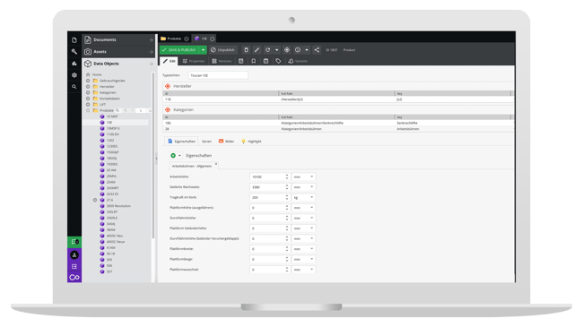Click the red locate icon beside Kategorien
The image size is (583, 327).
click(x=168, y=110)
